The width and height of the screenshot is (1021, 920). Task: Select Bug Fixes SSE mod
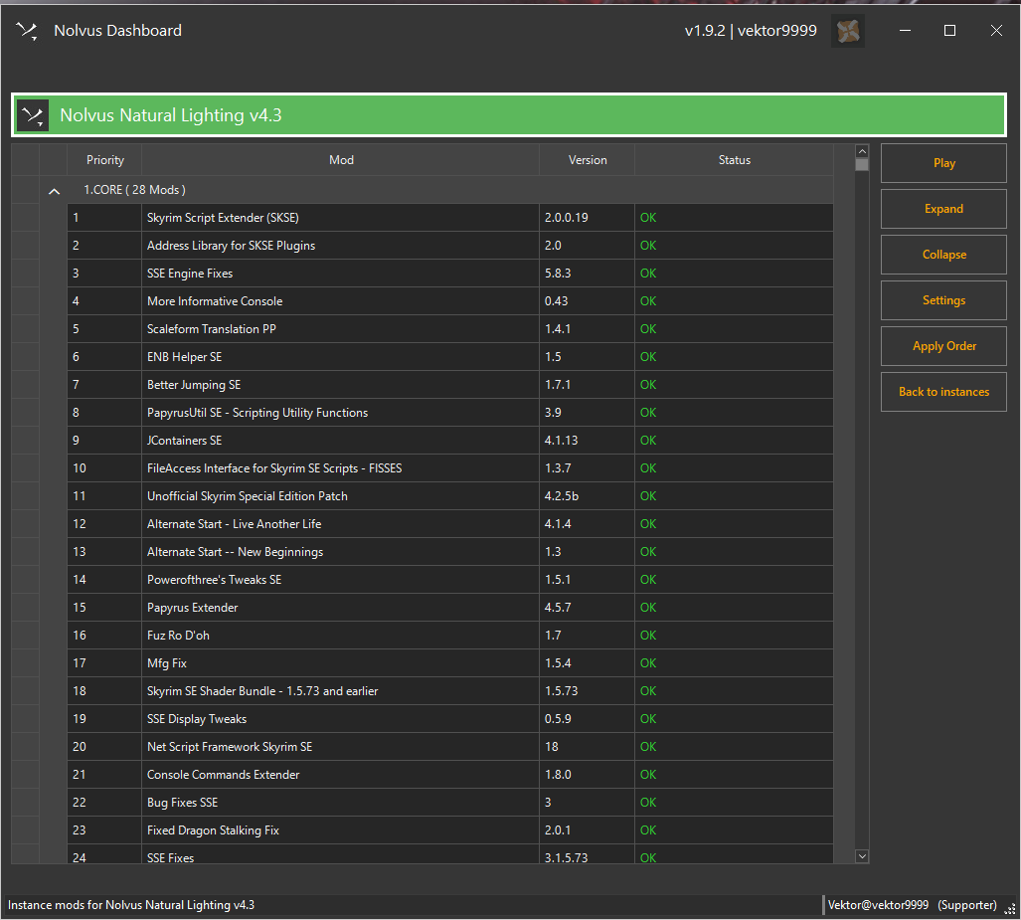(x=450, y=803)
